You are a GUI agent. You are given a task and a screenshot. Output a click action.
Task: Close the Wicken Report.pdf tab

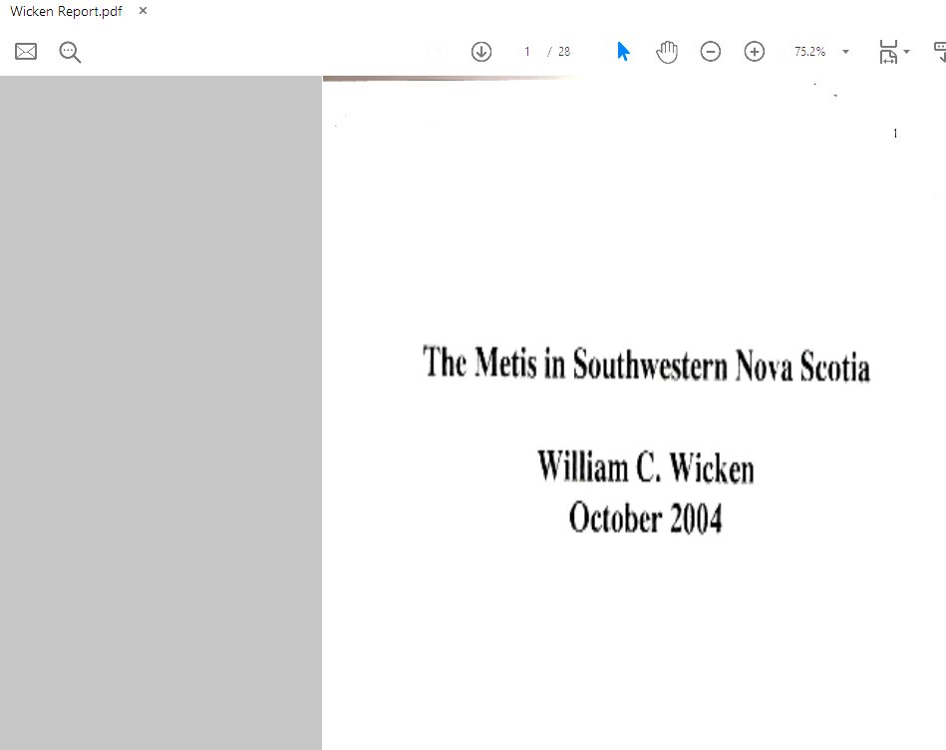pos(143,11)
